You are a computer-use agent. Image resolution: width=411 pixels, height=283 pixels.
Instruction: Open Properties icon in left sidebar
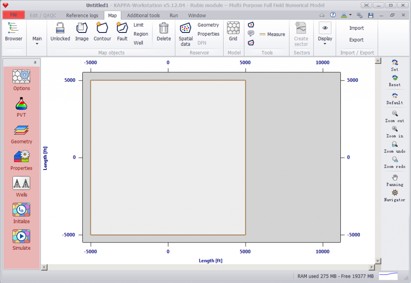point(21,156)
